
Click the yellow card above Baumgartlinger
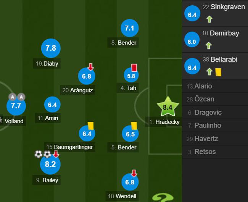tap(91, 126)
